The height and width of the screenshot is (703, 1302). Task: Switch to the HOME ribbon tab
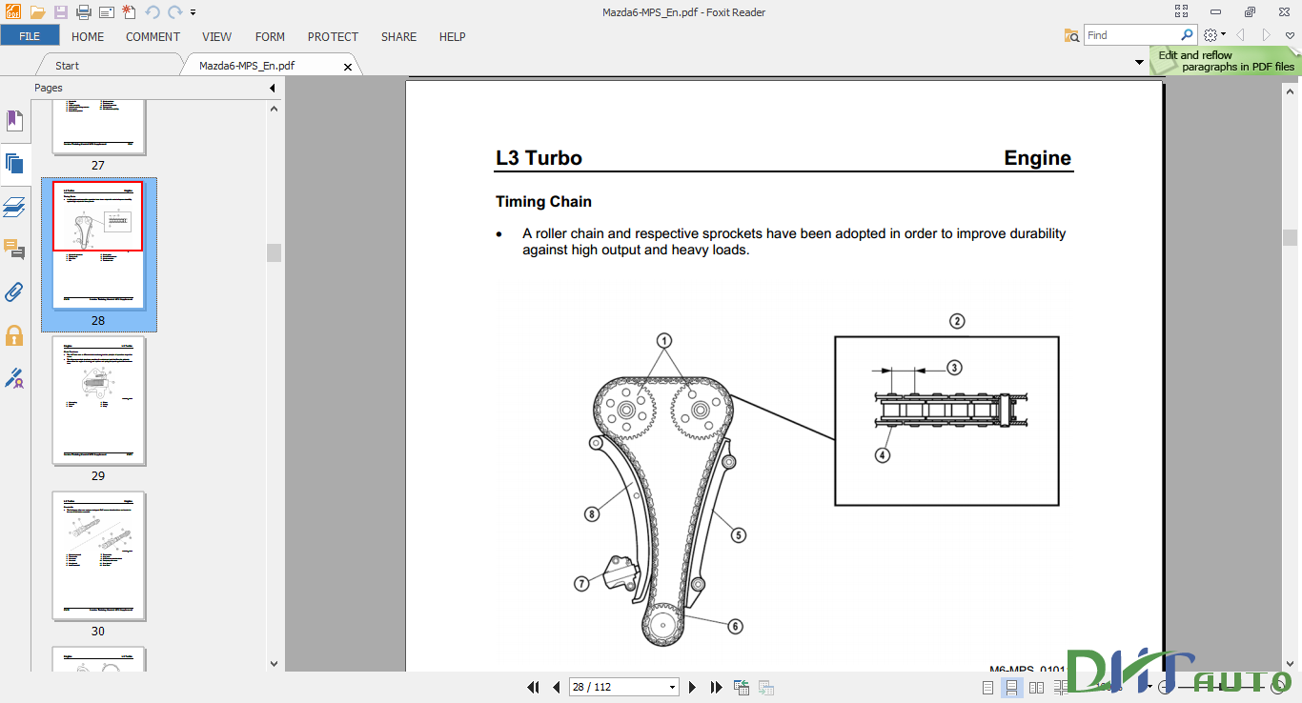88,36
